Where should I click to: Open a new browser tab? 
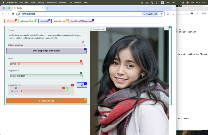click(x=47, y=8)
